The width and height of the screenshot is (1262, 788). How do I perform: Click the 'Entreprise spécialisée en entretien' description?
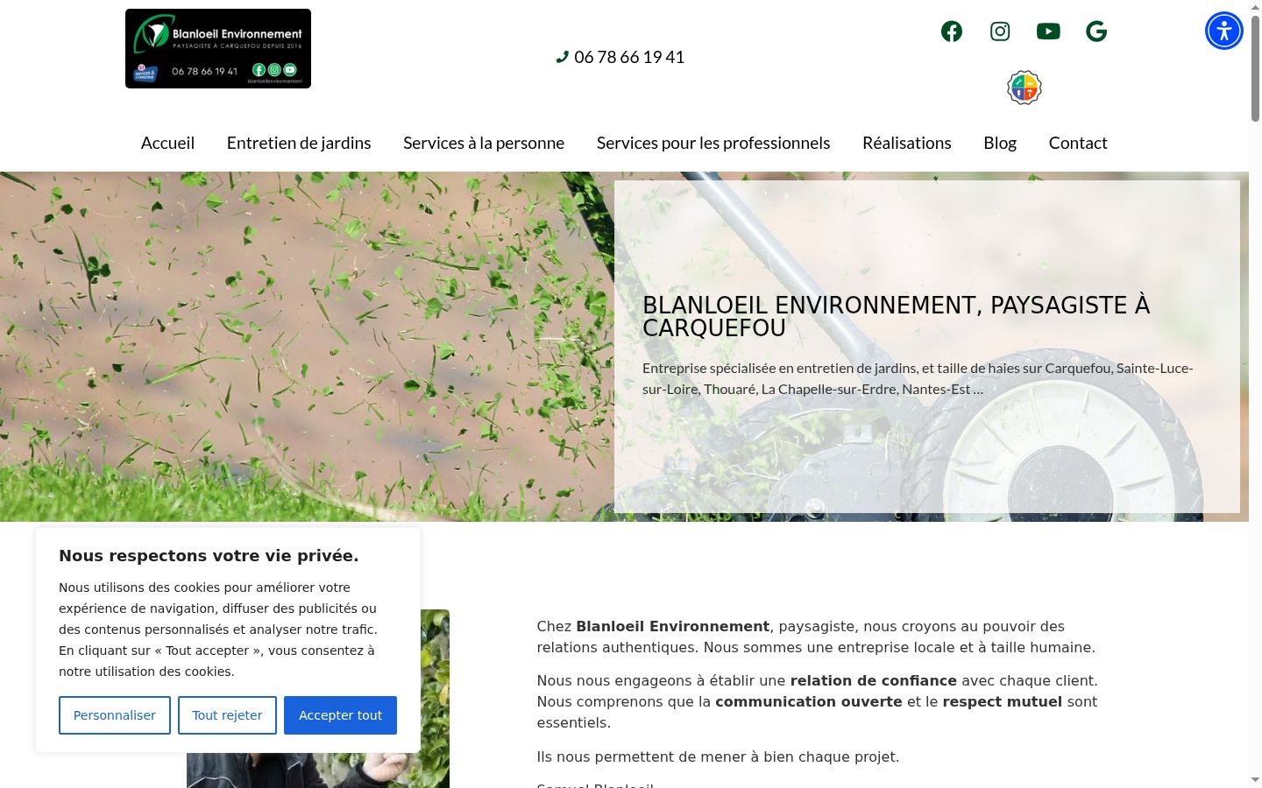click(918, 378)
